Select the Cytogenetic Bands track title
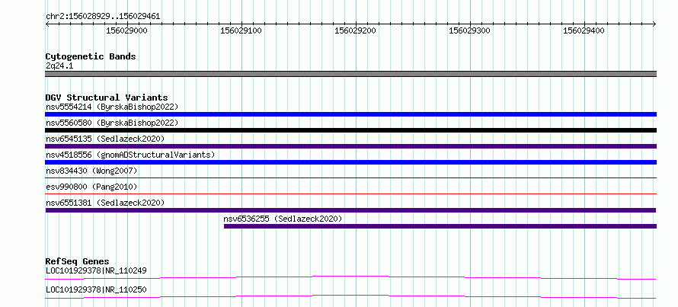 91,56
